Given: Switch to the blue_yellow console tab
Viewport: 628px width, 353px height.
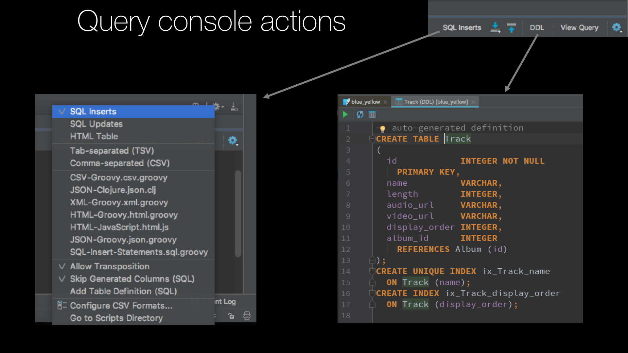Looking at the screenshot, I should pyautogui.click(x=365, y=102).
